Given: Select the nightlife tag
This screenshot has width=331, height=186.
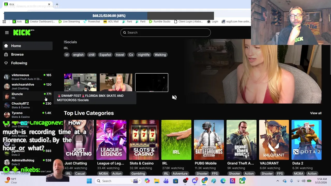Looking at the screenshot, I should [144, 55].
